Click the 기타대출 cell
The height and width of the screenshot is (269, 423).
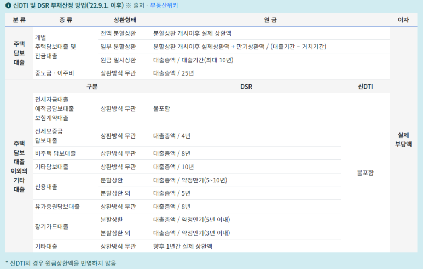click(x=46, y=247)
